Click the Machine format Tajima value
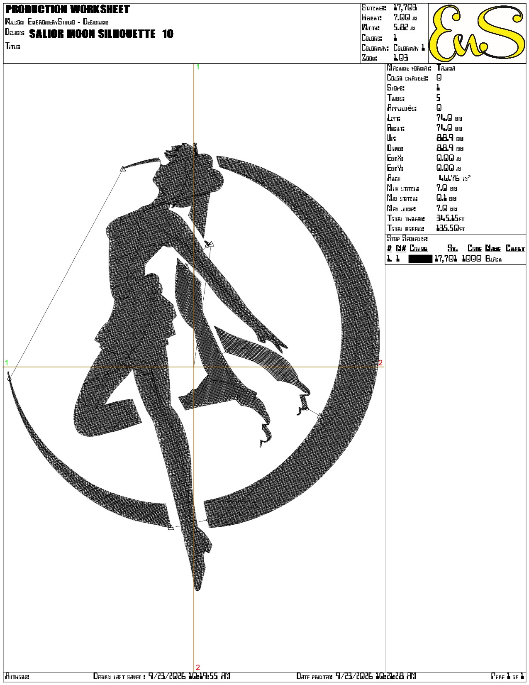The image size is (529, 685). (x=446, y=68)
